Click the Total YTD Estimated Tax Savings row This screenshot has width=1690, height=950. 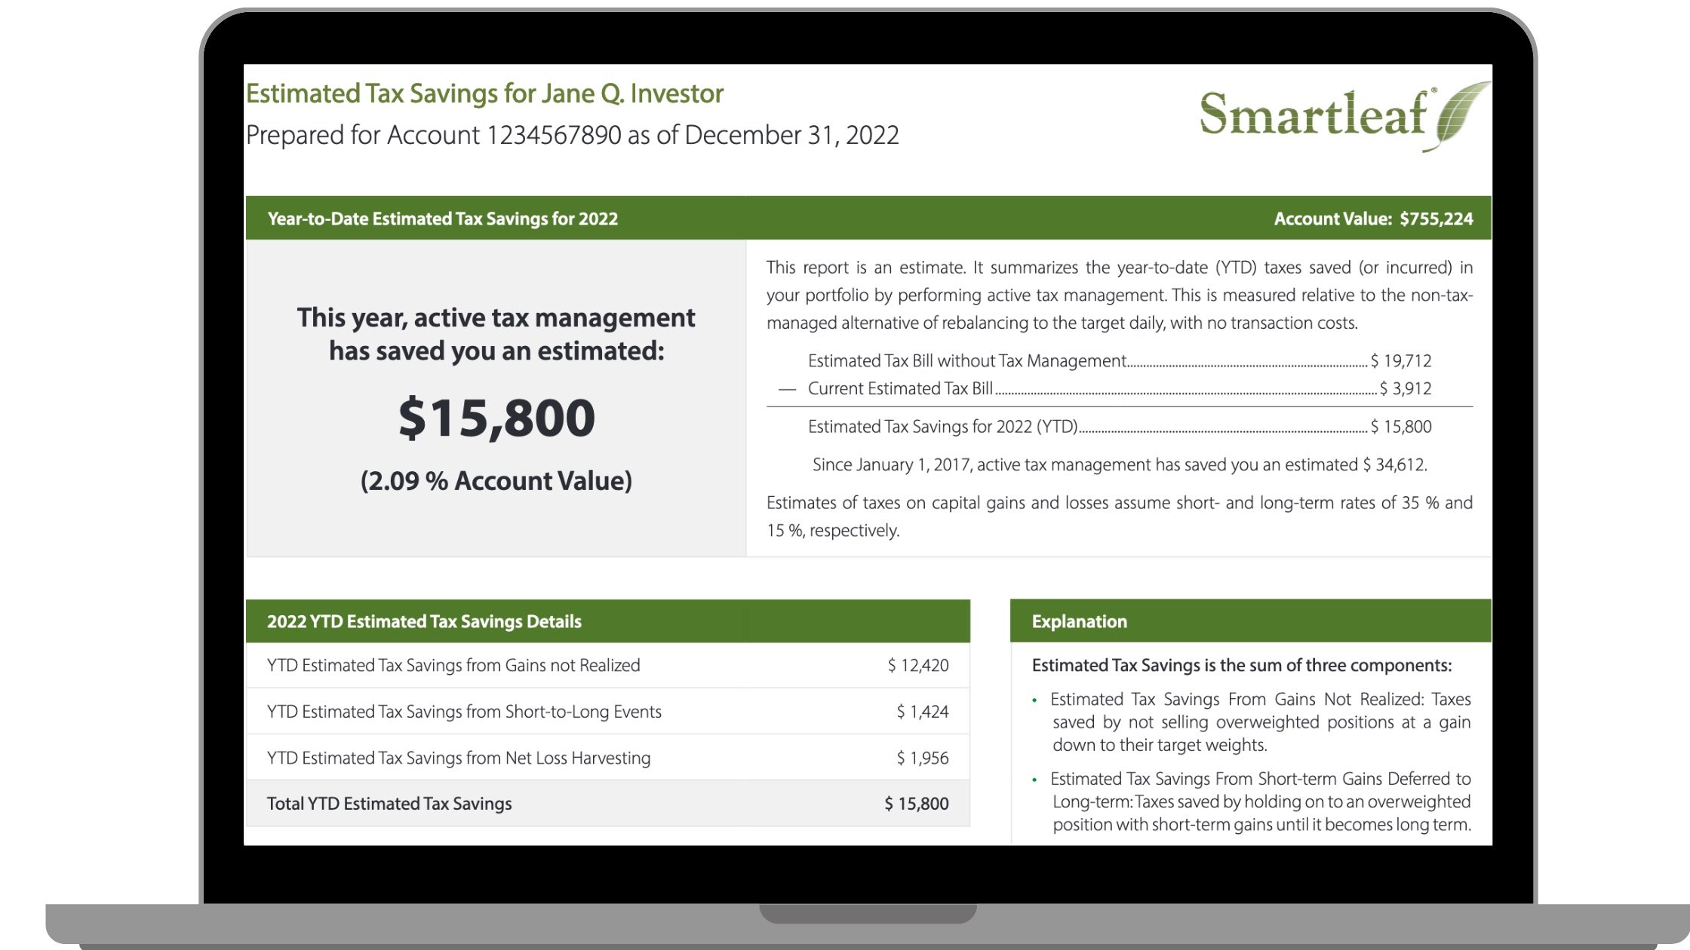[607, 801]
